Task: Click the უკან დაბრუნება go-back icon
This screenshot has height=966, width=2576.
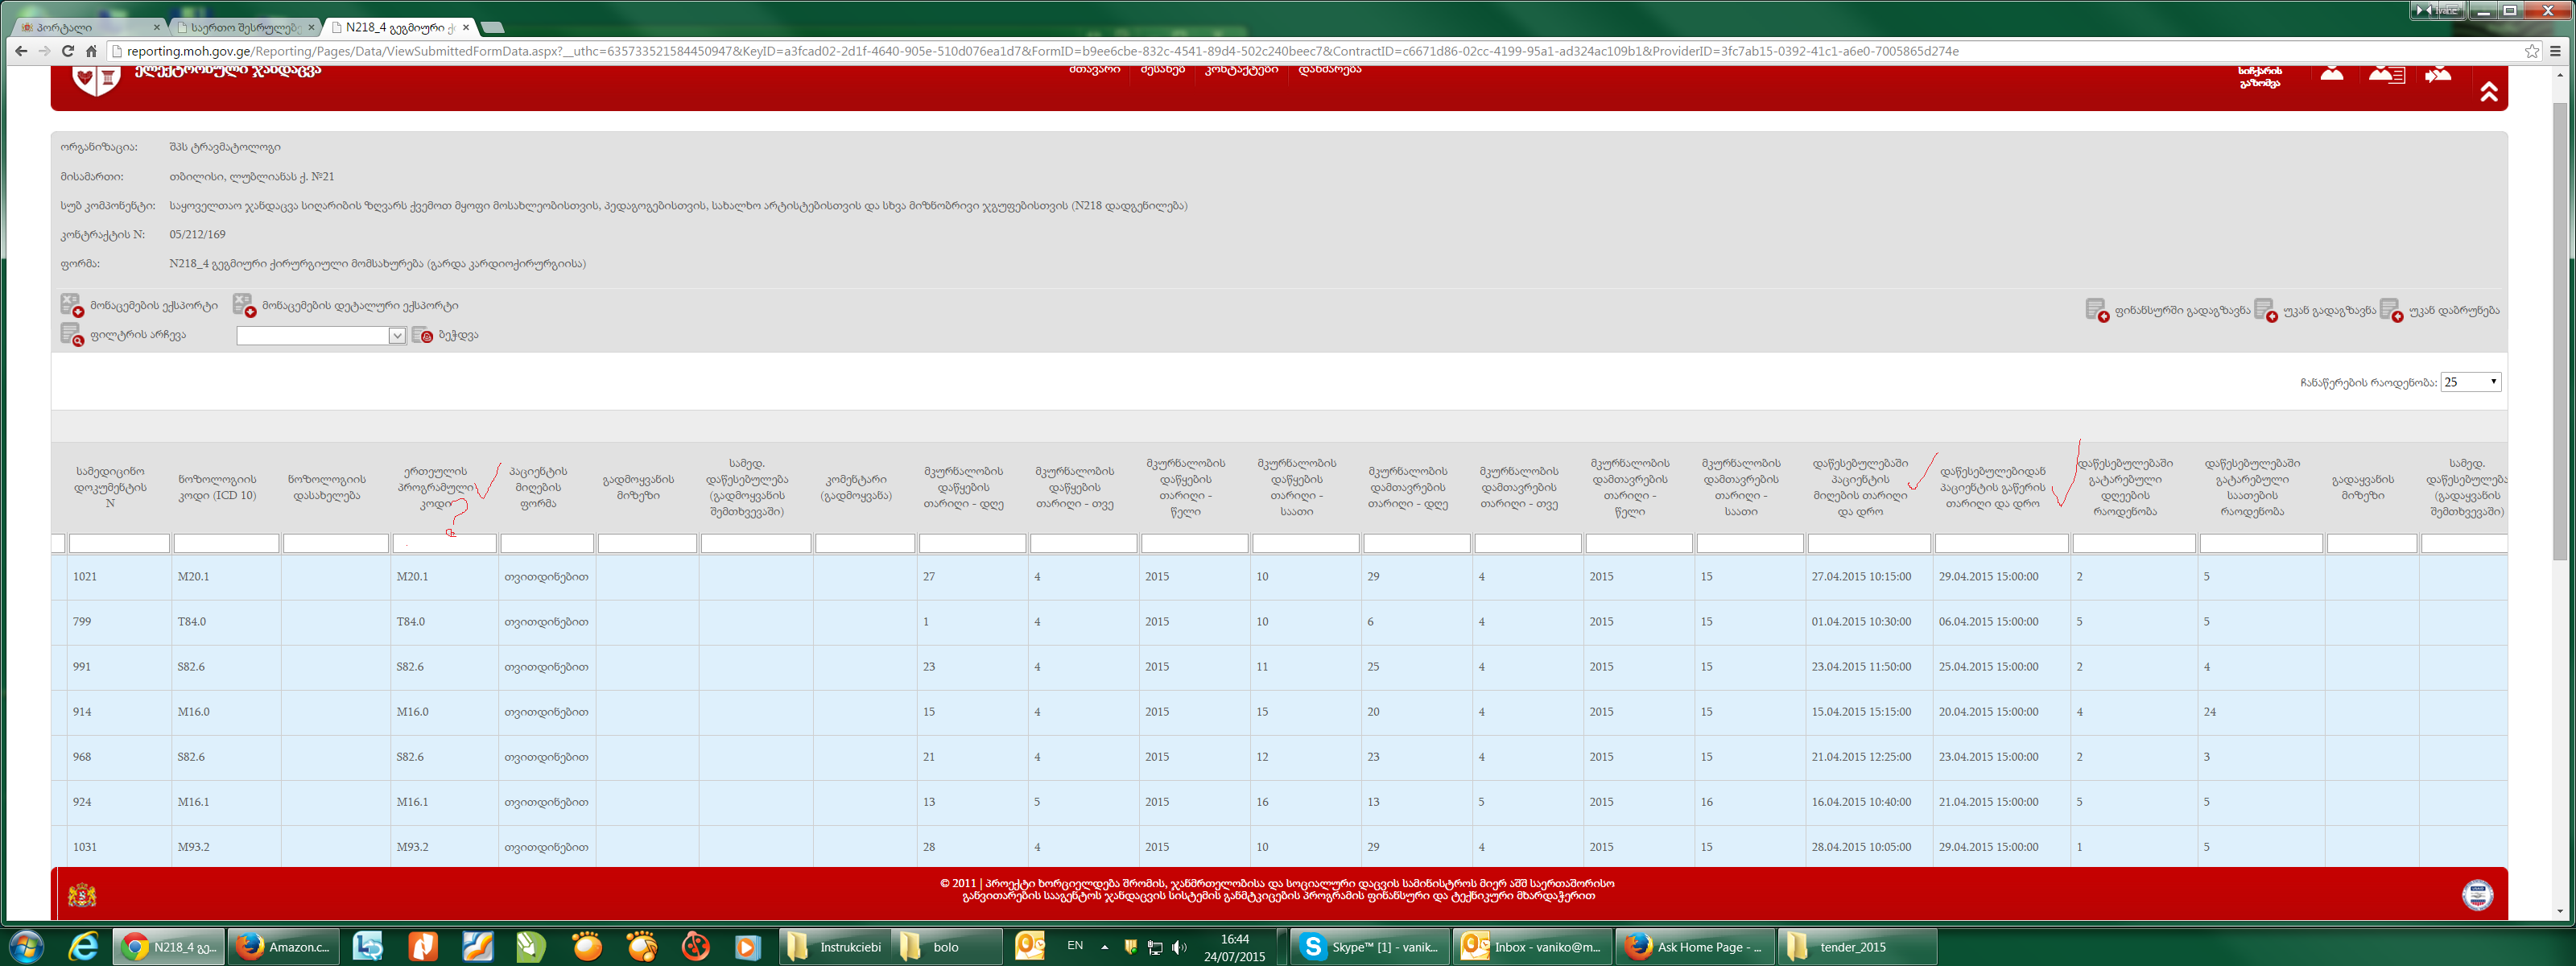Action: [2390, 310]
